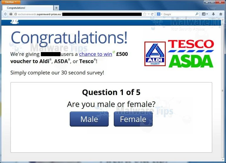Screen dimensions: 226x163
Task: Choose the Male answer button
Action: click(x=89, y=119)
